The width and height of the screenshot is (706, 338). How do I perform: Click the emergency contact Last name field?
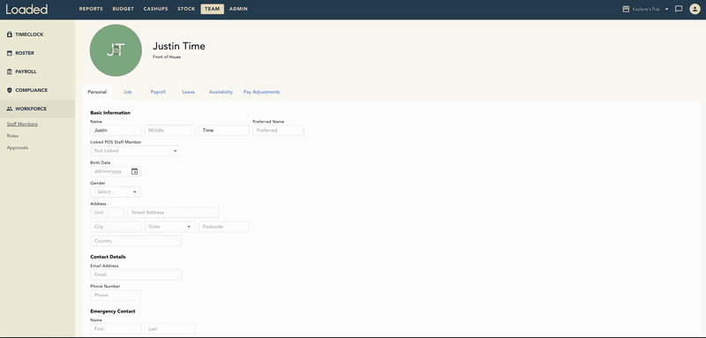169,329
